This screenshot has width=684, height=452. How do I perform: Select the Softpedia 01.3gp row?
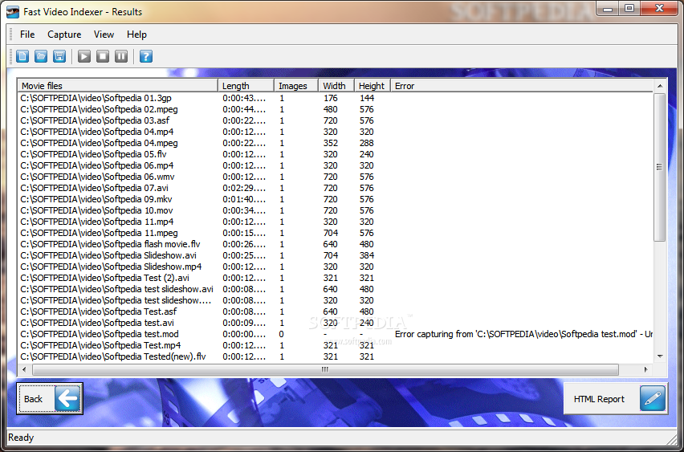(336, 98)
